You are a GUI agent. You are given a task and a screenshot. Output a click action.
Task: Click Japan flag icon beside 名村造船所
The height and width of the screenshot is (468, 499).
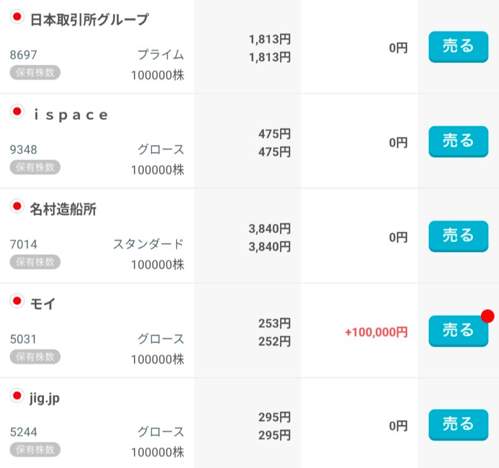click(x=17, y=206)
